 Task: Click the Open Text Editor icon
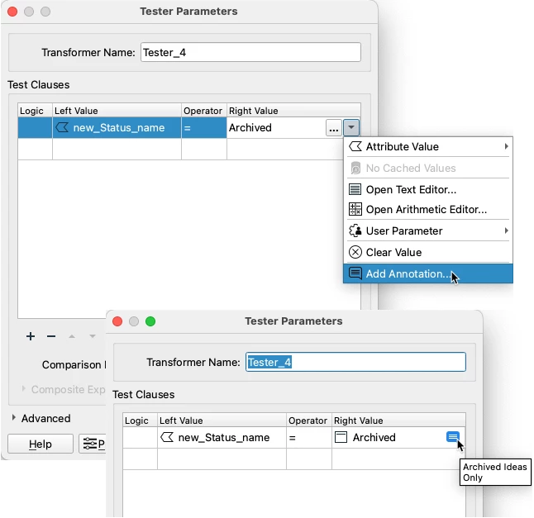(355, 189)
